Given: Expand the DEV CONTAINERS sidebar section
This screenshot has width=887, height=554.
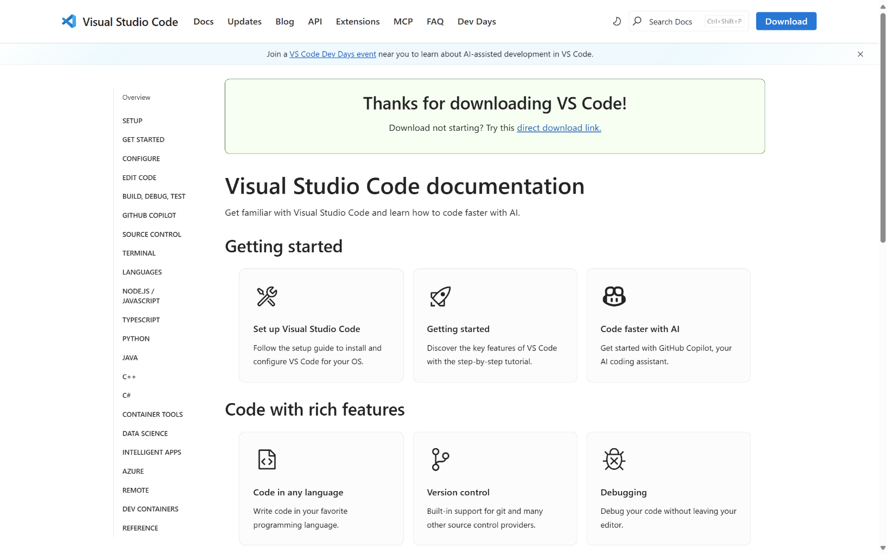Looking at the screenshot, I should (150, 510).
